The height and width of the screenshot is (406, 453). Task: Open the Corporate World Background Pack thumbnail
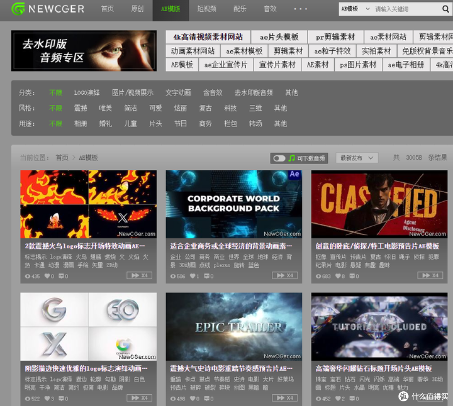(x=234, y=204)
